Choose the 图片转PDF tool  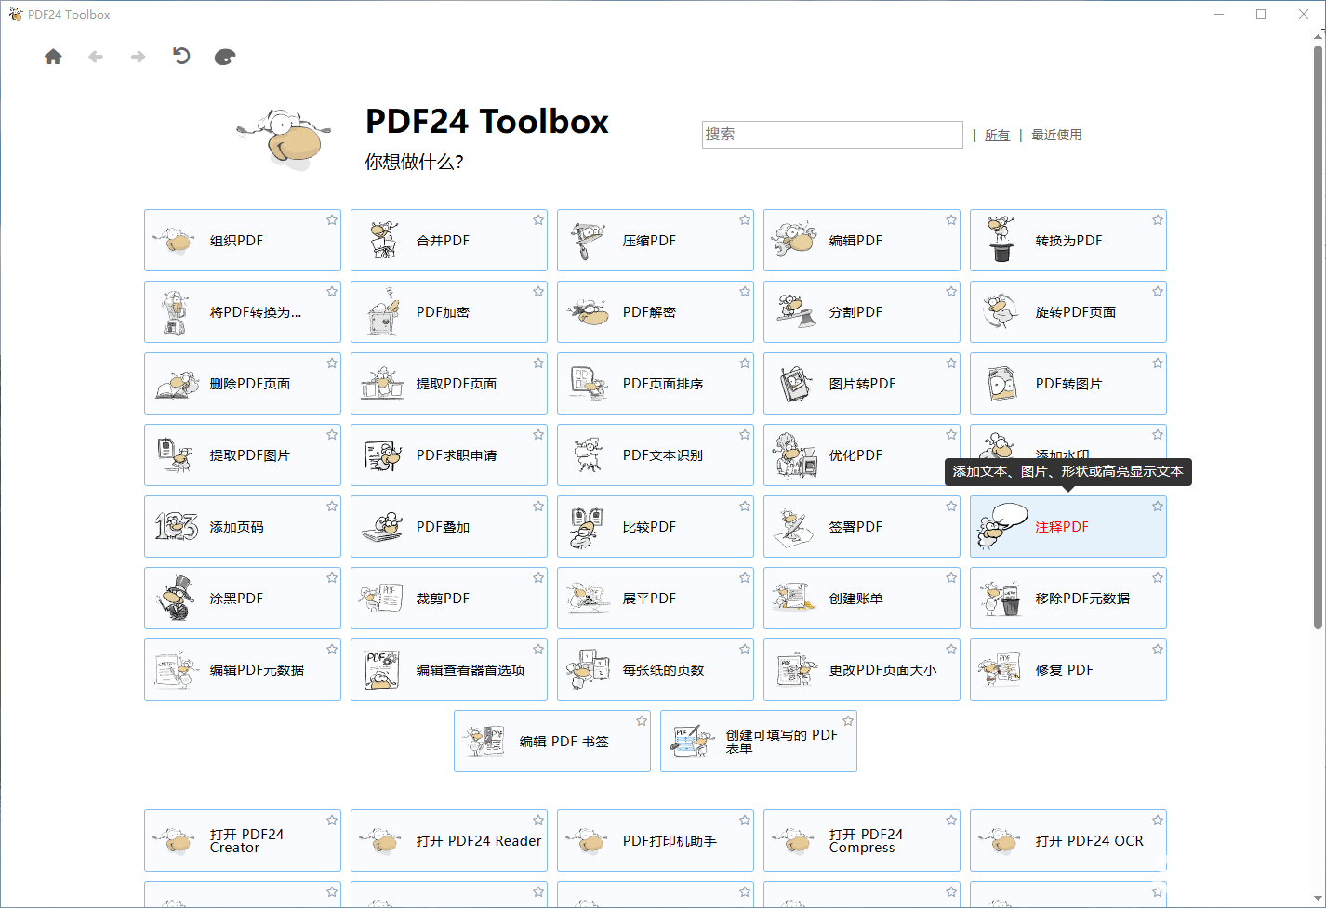coord(862,383)
